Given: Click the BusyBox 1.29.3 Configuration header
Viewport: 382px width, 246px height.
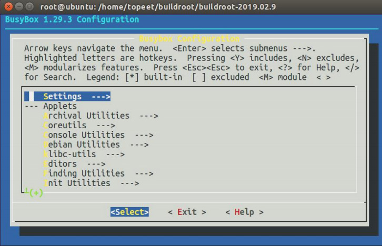Looking at the screenshot, I should (72, 19).
